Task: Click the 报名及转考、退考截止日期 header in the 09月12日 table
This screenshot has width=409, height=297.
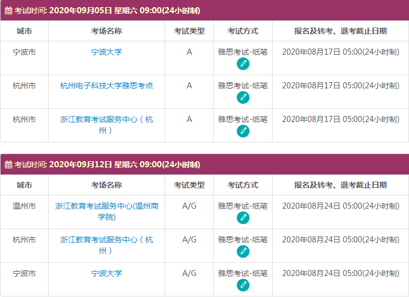Action: pyautogui.click(x=341, y=185)
